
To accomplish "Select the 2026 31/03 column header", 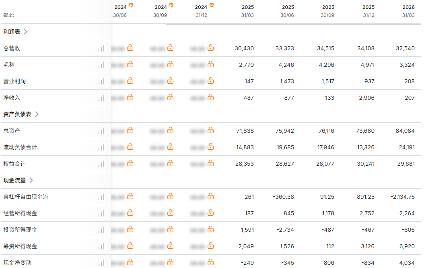I will pos(408,11).
